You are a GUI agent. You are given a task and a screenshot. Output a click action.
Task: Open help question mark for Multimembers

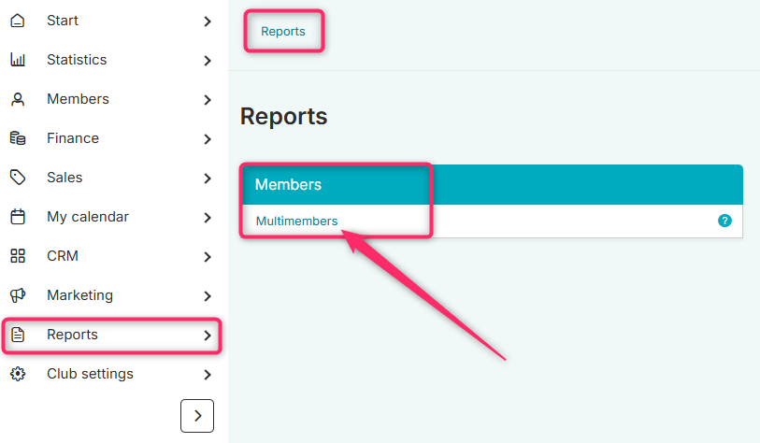(x=724, y=221)
